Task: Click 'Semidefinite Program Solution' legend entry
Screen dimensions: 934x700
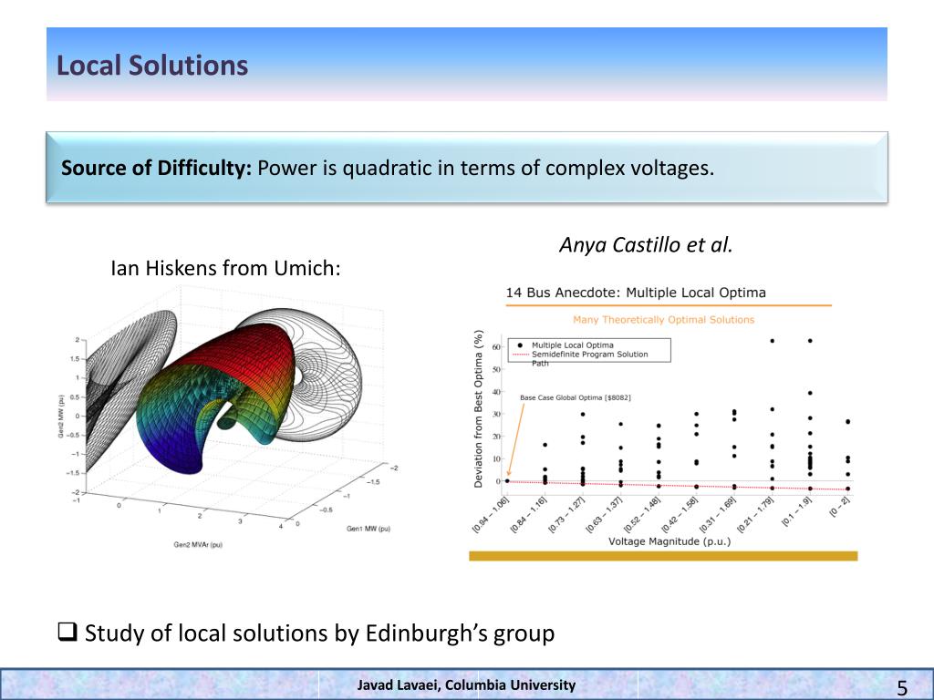Action: pyautogui.click(x=590, y=355)
